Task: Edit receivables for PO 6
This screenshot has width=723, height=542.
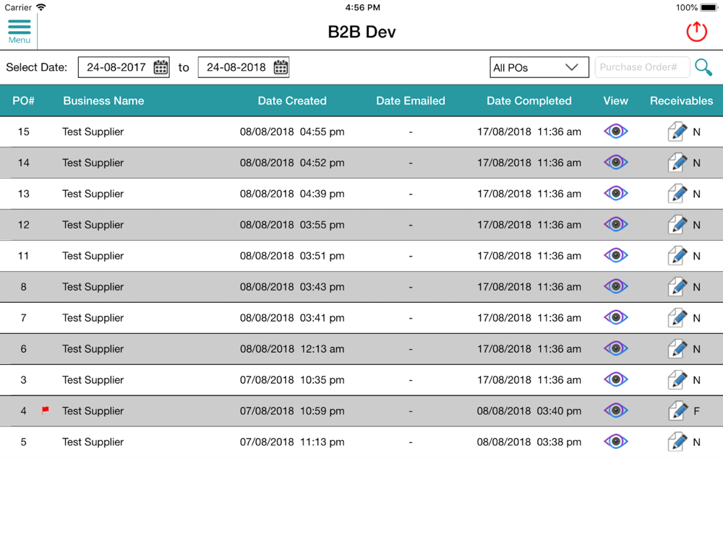Action: [x=677, y=349]
